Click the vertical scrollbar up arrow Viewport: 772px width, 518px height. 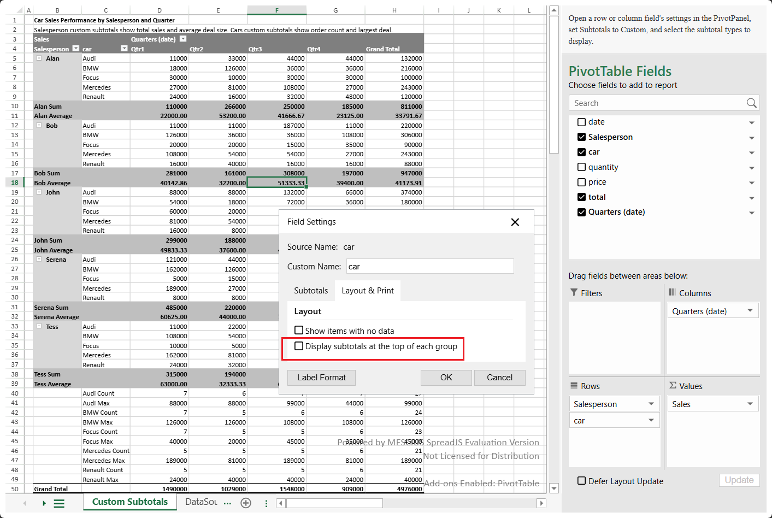tap(554, 10)
